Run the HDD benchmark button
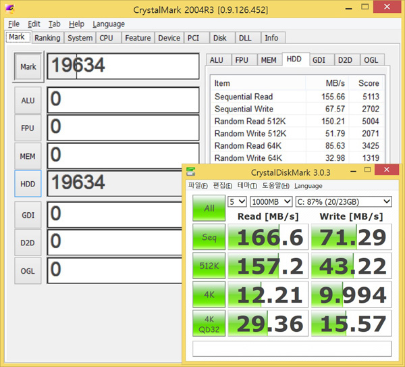The height and width of the screenshot is (367, 405). coord(28,184)
